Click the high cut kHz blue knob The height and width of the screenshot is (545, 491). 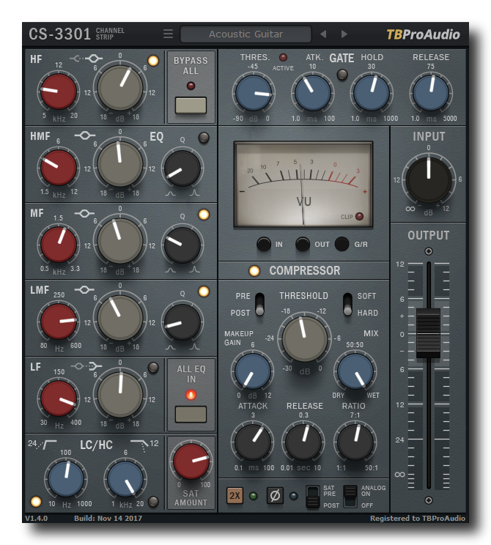(125, 478)
